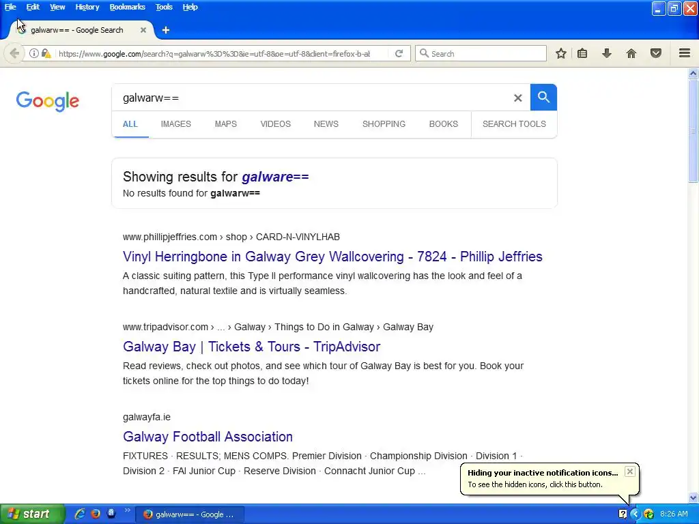Screen dimensions: 699x524
Task: Open a new tab with the plus button
Action: point(166,30)
